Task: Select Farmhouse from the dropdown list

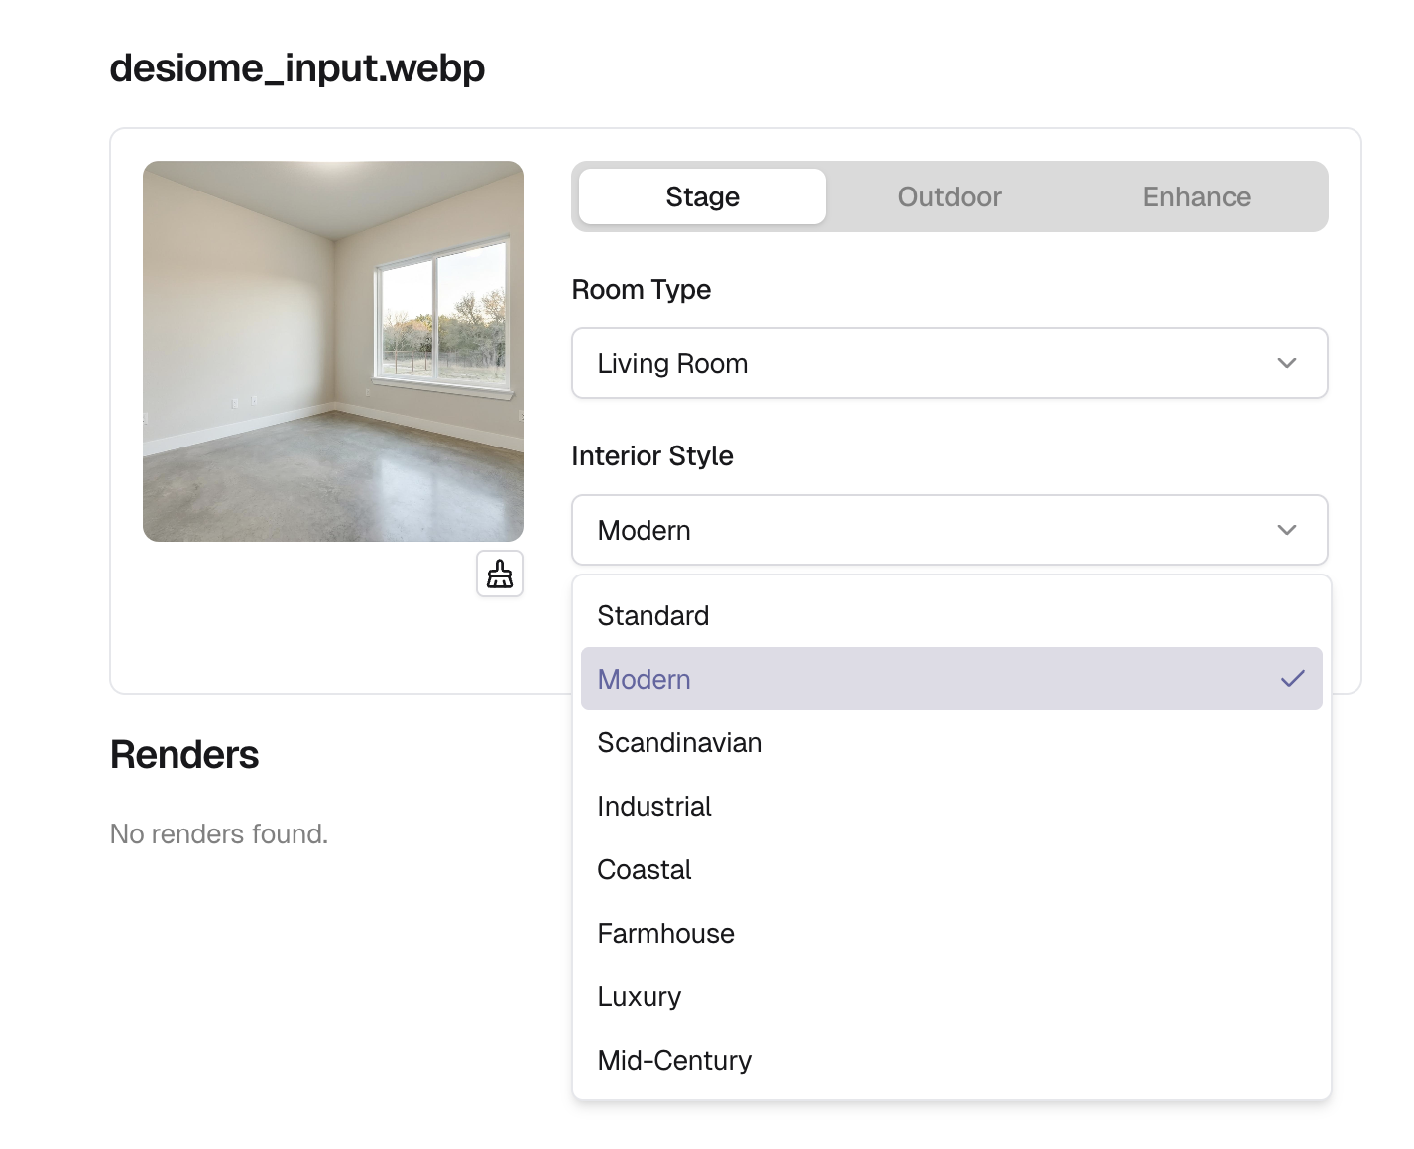Action: coord(665,933)
